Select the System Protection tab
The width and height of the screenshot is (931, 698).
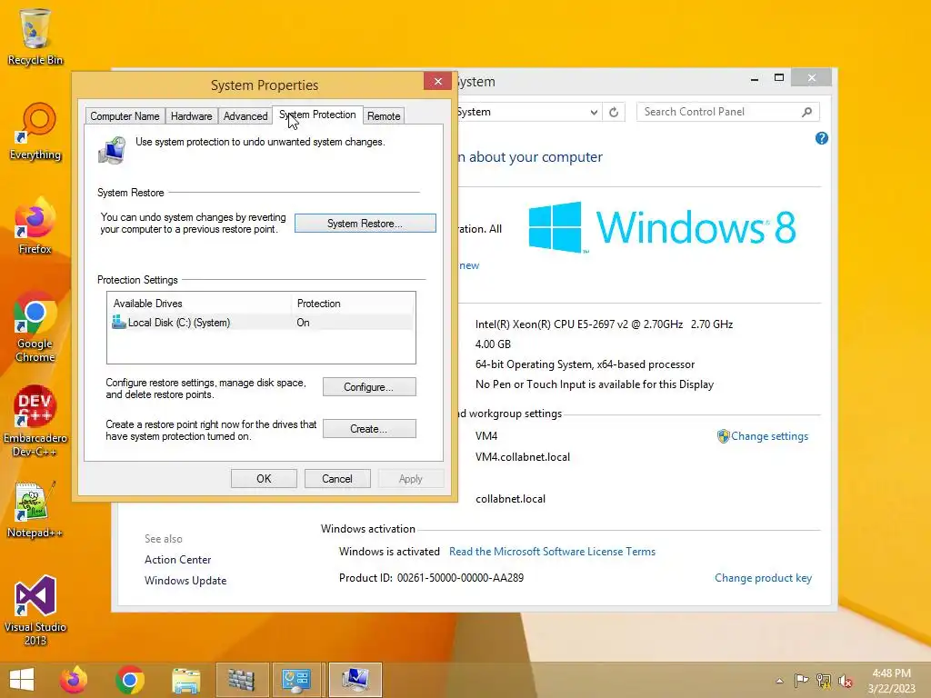point(317,115)
